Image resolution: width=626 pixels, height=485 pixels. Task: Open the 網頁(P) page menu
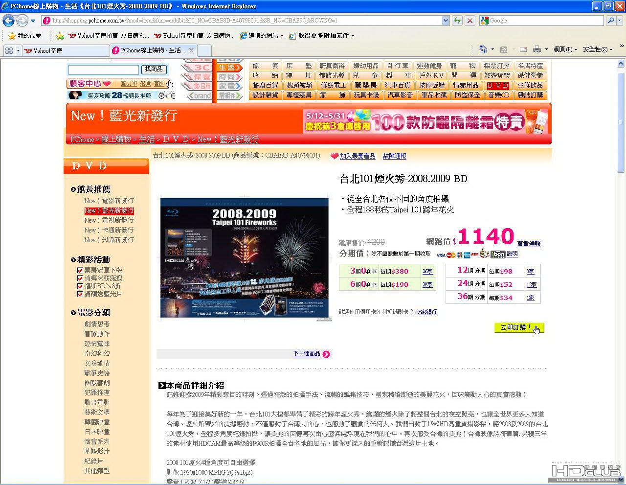click(565, 49)
